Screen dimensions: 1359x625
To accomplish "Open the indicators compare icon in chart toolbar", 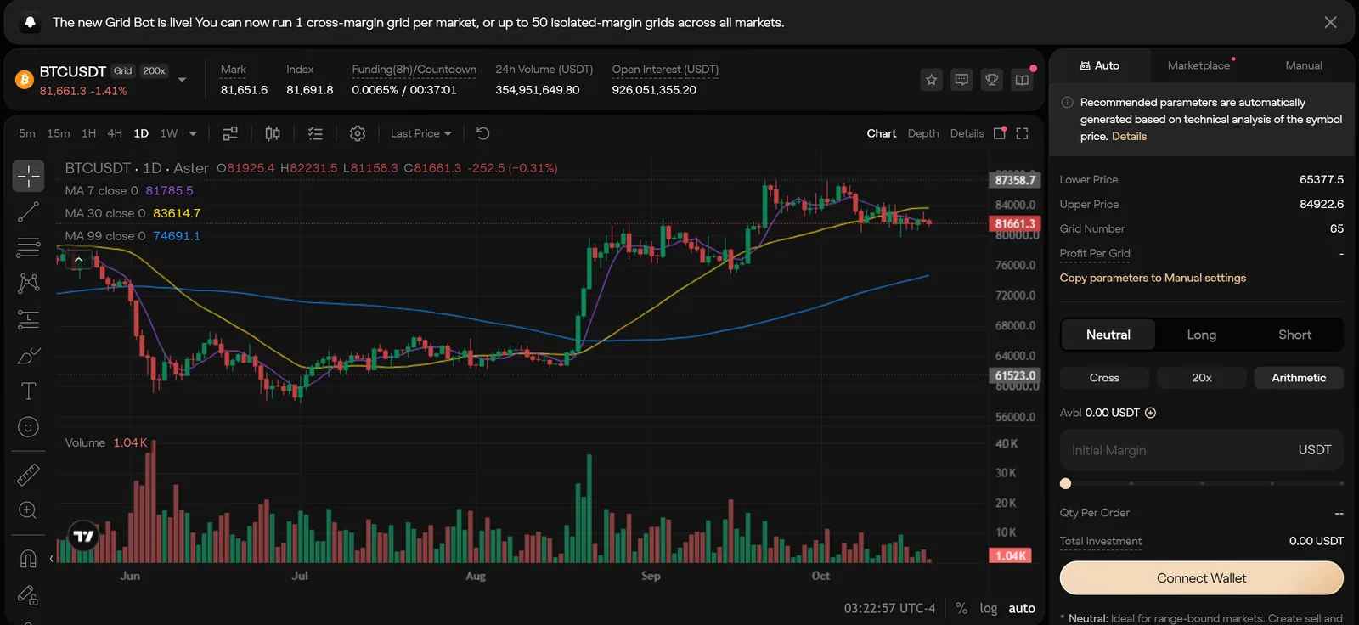I will coord(230,133).
